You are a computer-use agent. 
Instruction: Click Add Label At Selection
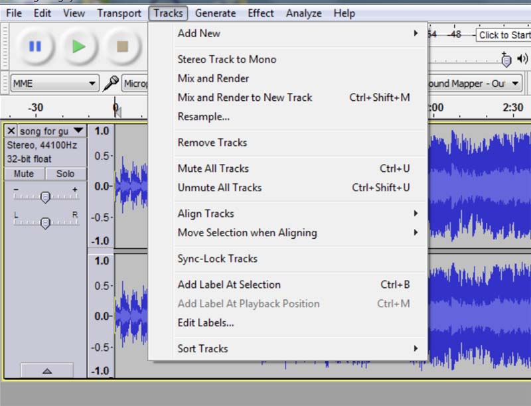[229, 285]
